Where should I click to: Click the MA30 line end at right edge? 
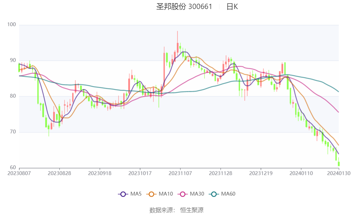pos(338,112)
